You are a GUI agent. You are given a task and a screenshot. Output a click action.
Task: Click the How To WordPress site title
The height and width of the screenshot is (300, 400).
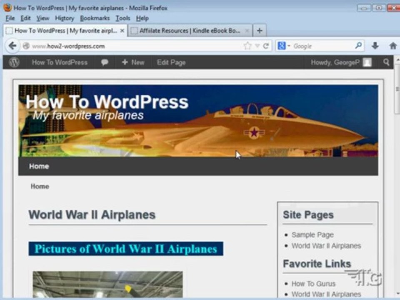click(x=107, y=102)
